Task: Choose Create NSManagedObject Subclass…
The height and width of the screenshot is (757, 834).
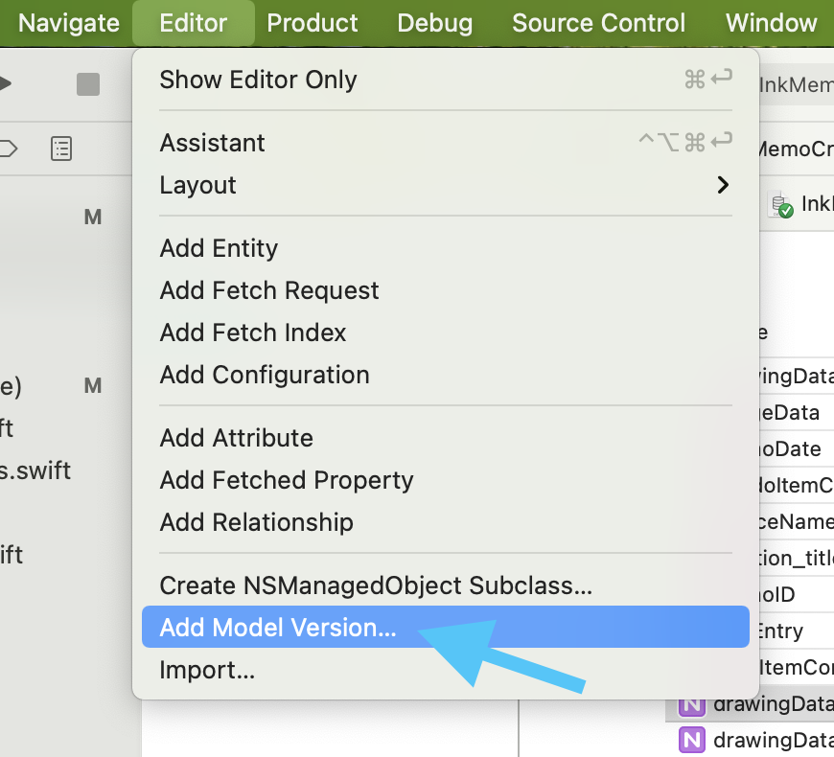Action: click(x=446, y=585)
